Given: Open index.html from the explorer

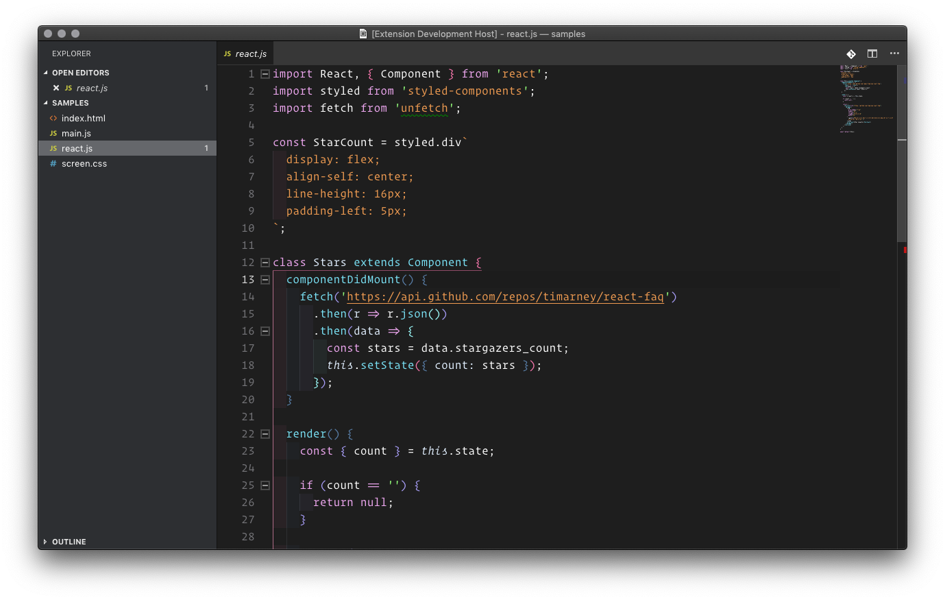Looking at the screenshot, I should [x=127, y=118].
